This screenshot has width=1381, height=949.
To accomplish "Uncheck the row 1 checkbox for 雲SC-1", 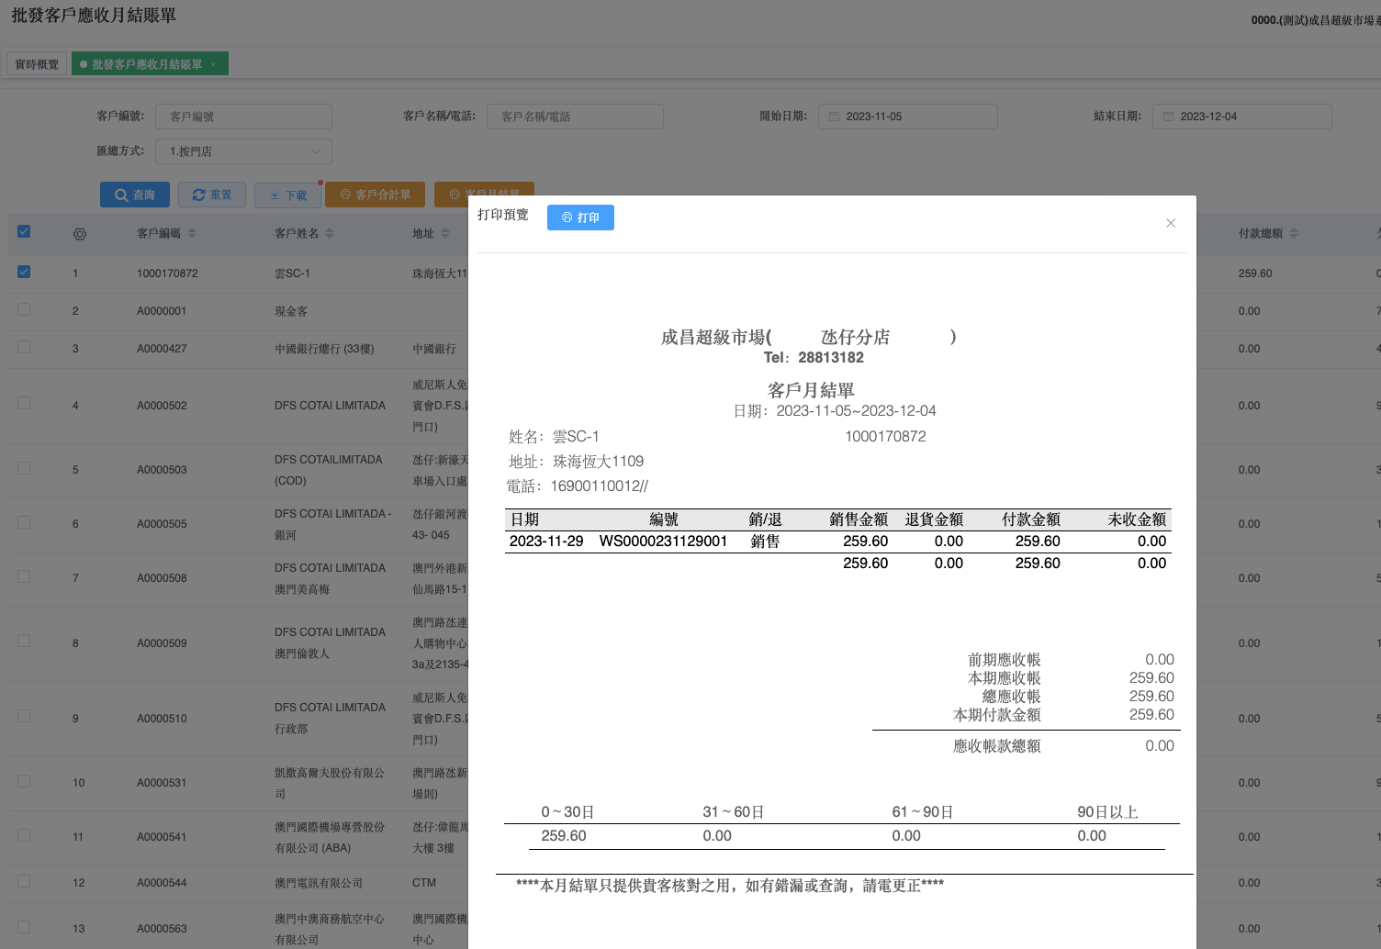I will click(x=24, y=272).
